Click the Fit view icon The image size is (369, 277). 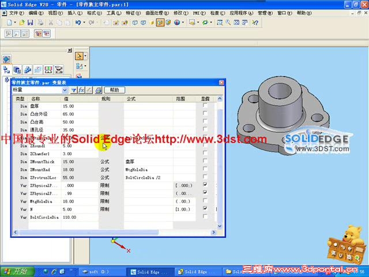click(x=236, y=23)
